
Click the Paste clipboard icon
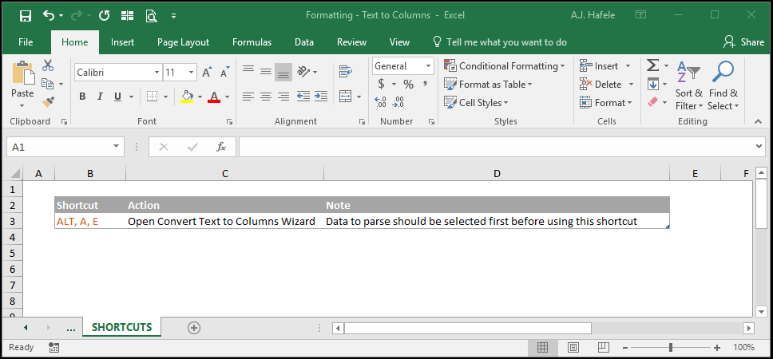tap(22, 73)
